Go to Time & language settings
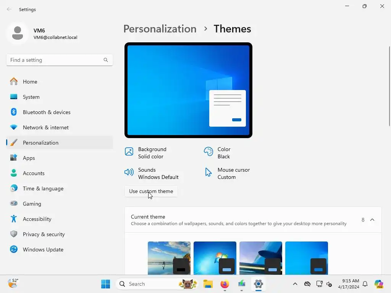Screen dimensions: 391x293 (59, 188)
